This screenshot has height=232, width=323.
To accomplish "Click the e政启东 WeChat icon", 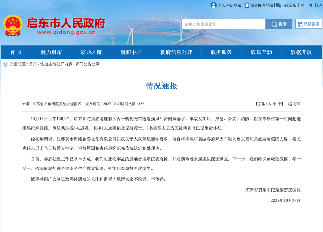I will pyautogui.click(x=278, y=5).
